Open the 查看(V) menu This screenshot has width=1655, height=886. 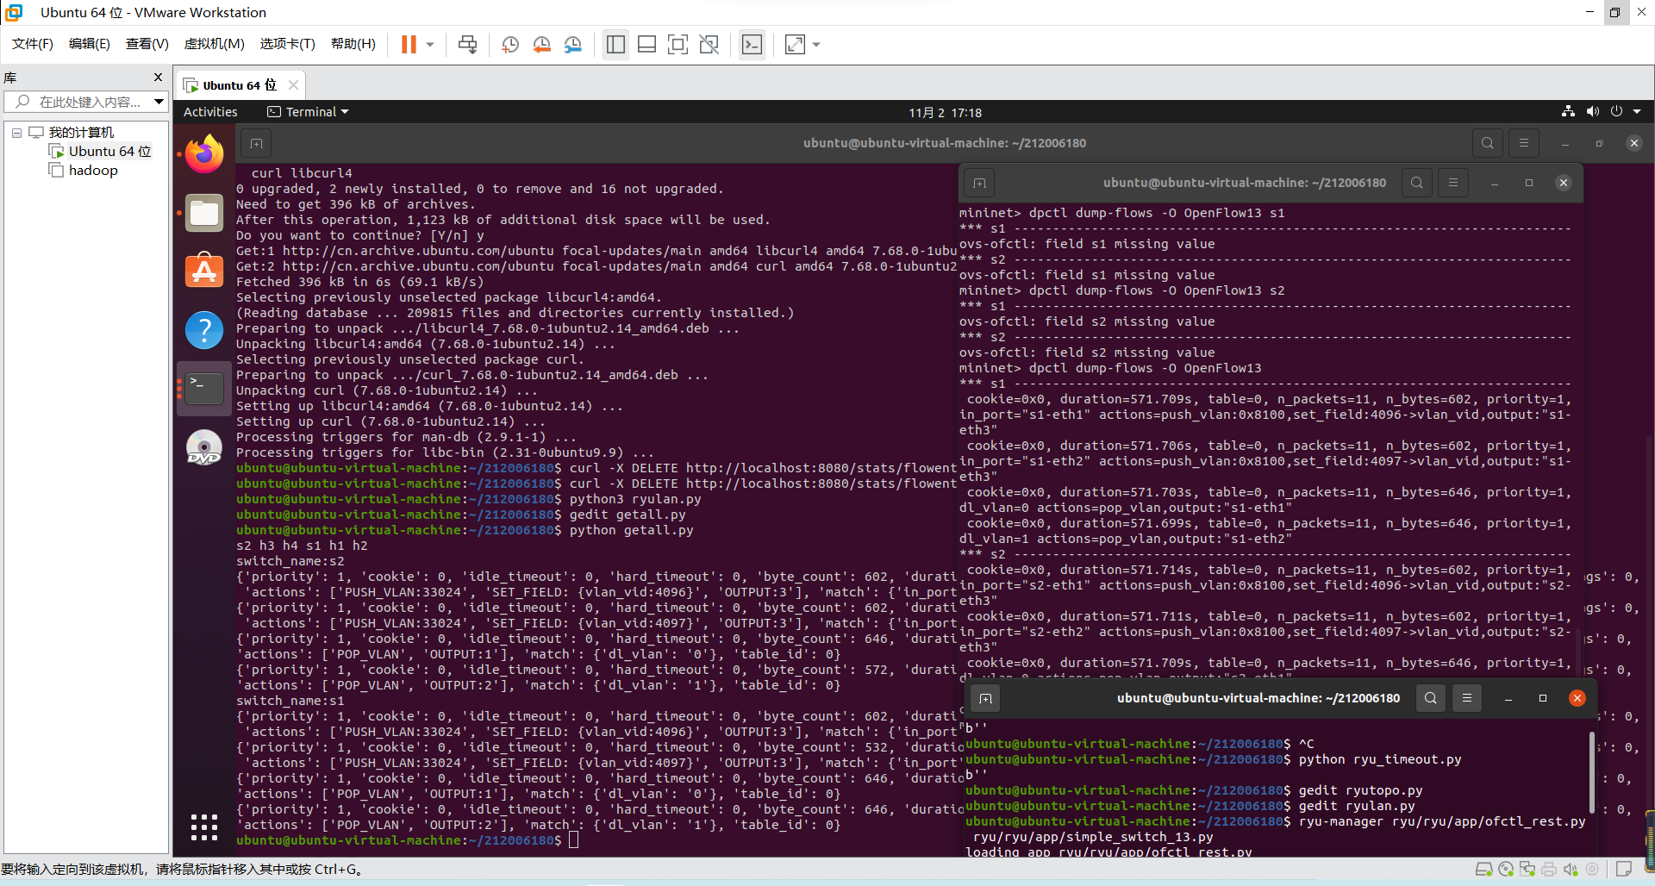point(147,44)
